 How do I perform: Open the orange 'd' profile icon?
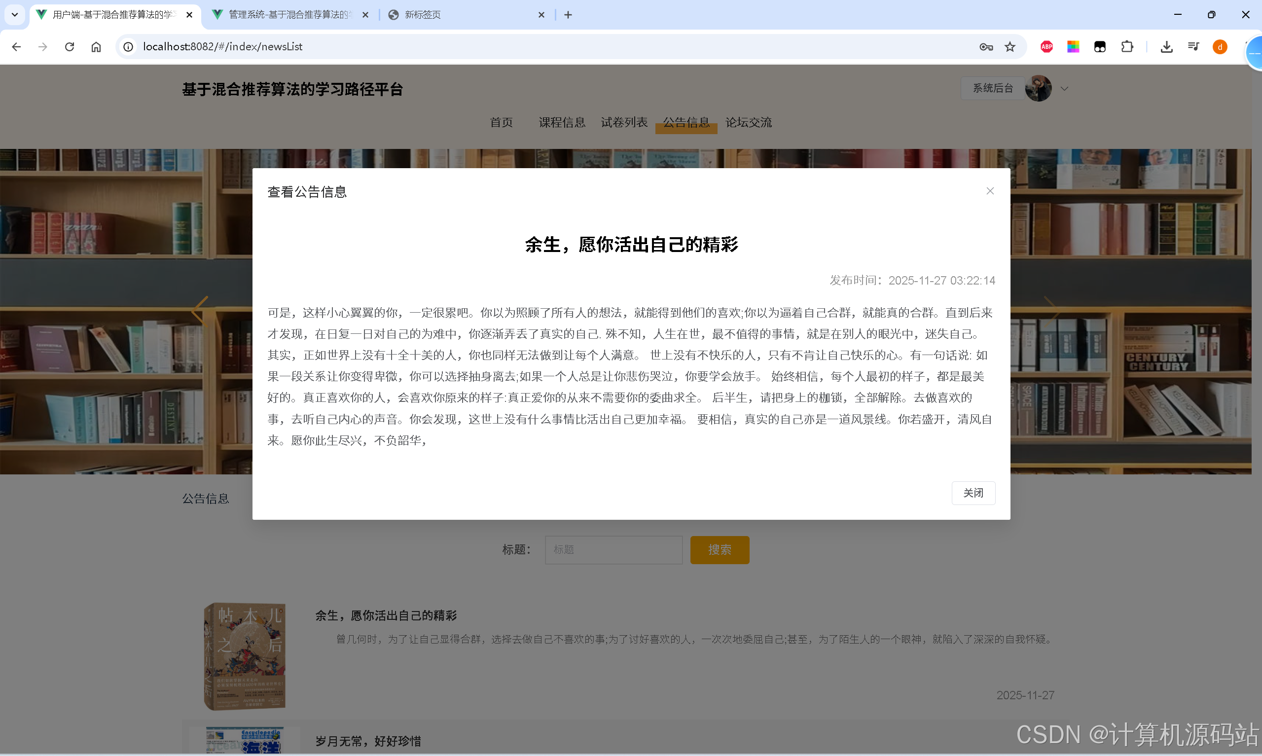pos(1220,46)
